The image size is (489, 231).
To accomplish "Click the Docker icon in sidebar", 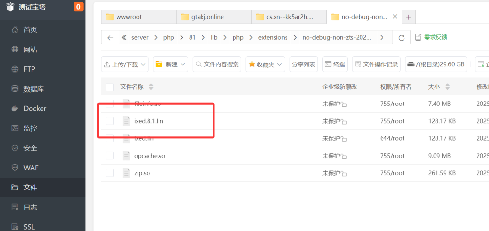I will [x=15, y=108].
